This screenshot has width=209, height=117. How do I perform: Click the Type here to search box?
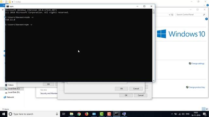click(x=34, y=114)
